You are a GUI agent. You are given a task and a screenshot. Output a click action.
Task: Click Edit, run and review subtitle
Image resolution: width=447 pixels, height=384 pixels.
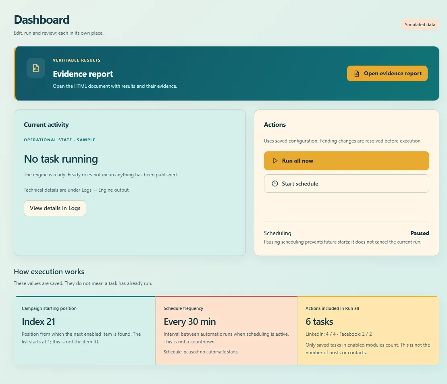point(59,33)
